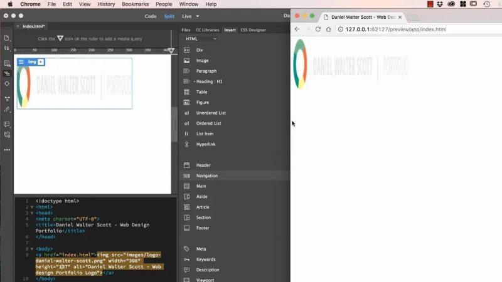The width and height of the screenshot is (502, 282).
Task: Insert an Ordered List
Action: pos(208,123)
